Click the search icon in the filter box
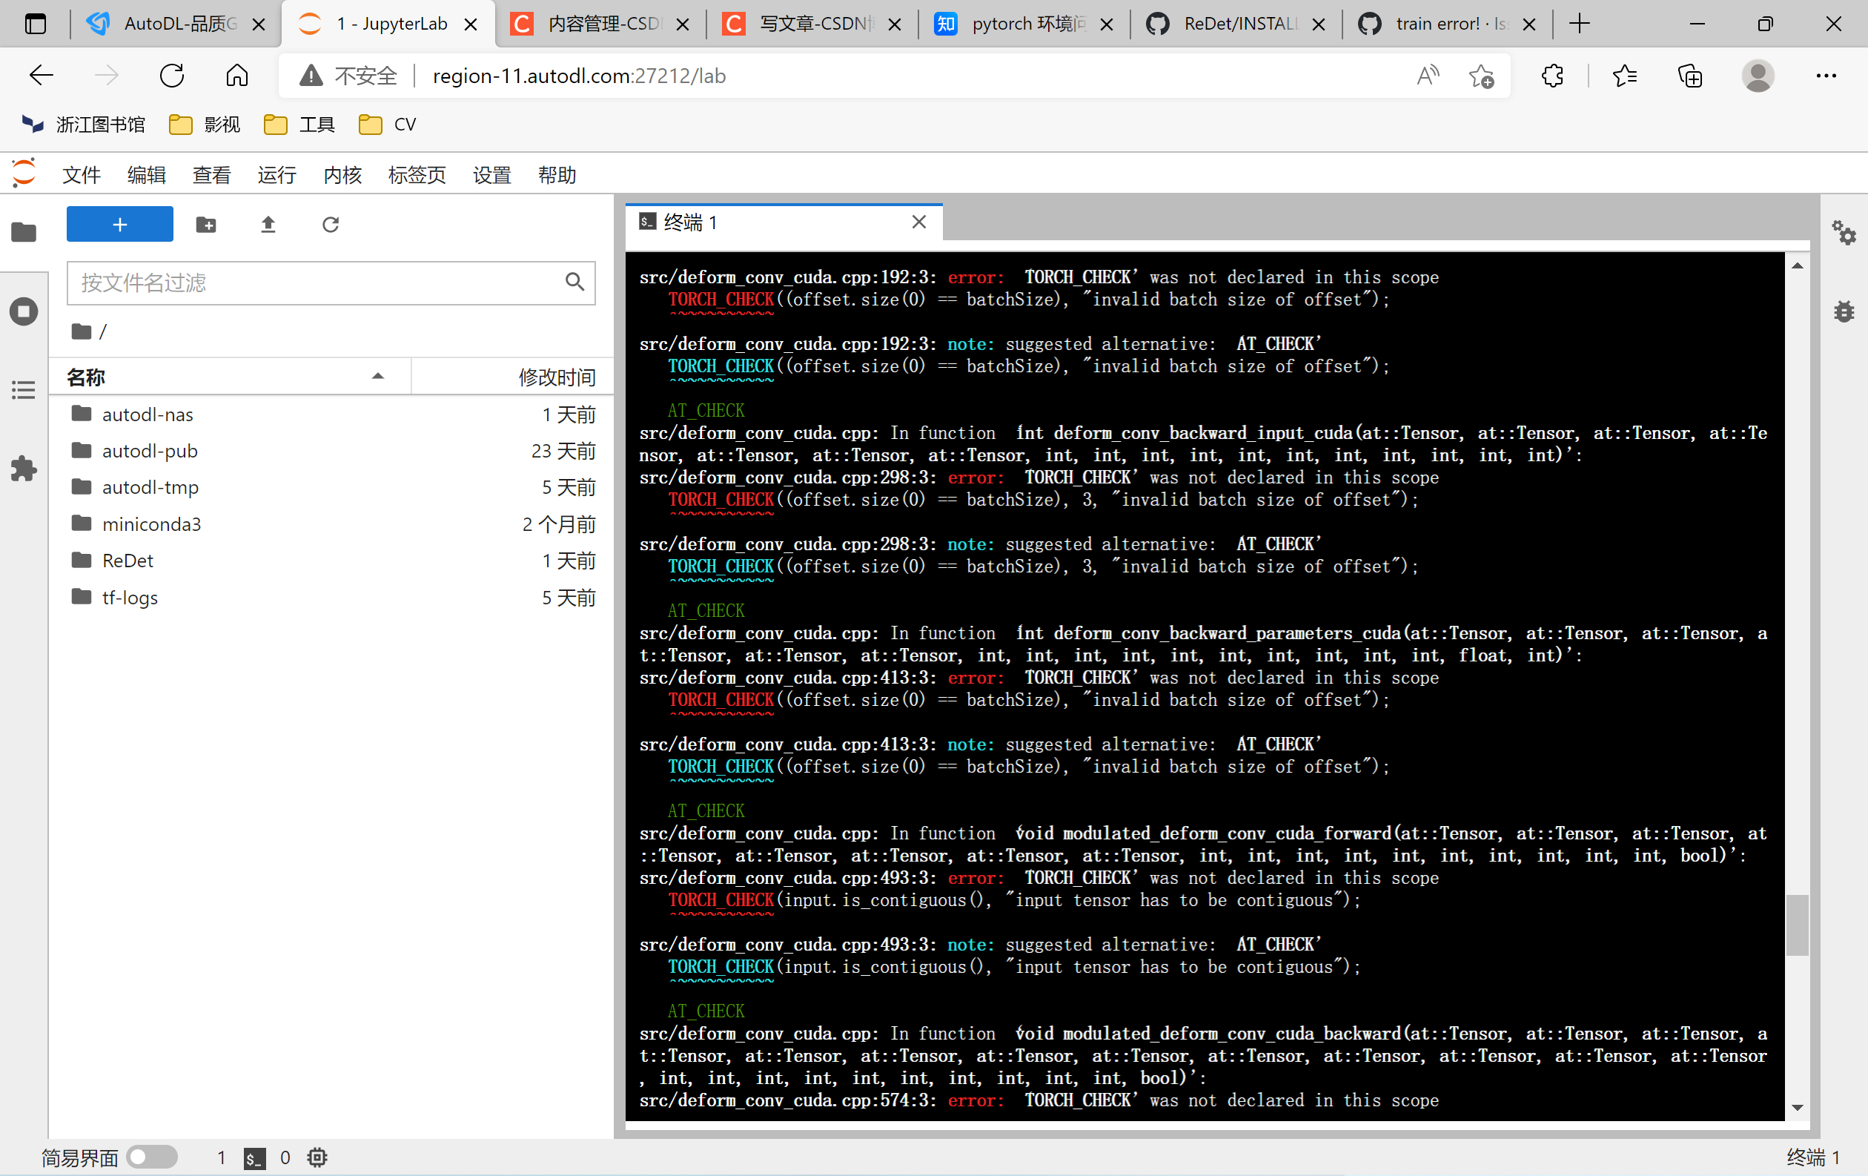This screenshot has height=1176, width=1868. click(574, 283)
